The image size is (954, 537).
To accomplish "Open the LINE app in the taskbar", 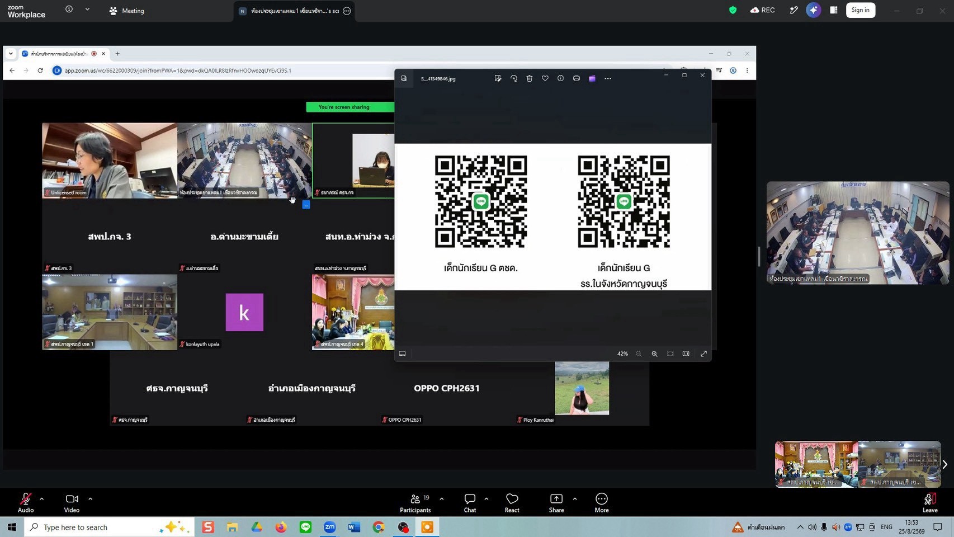I will 305,527.
